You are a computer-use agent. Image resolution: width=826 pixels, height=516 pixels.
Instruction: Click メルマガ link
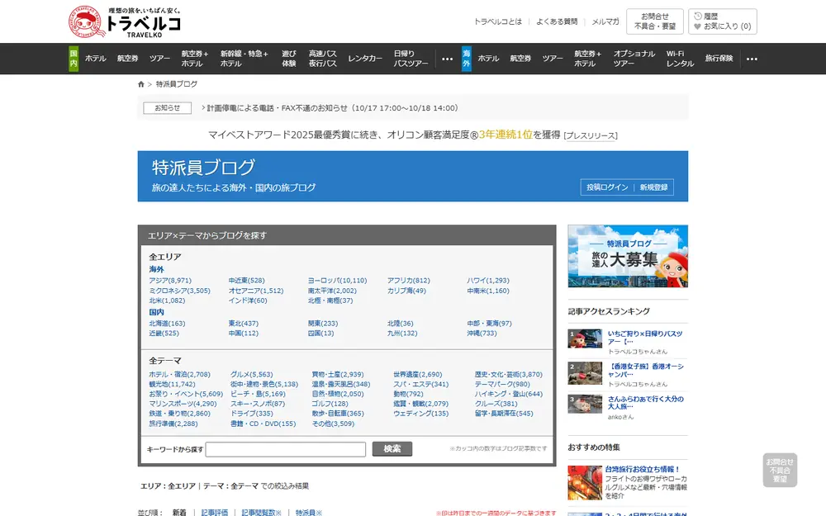[605, 21]
